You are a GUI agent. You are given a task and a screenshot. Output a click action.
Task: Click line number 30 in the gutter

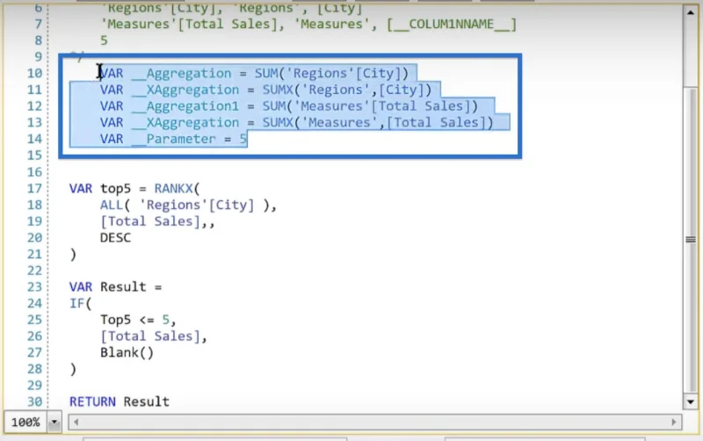pos(34,401)
